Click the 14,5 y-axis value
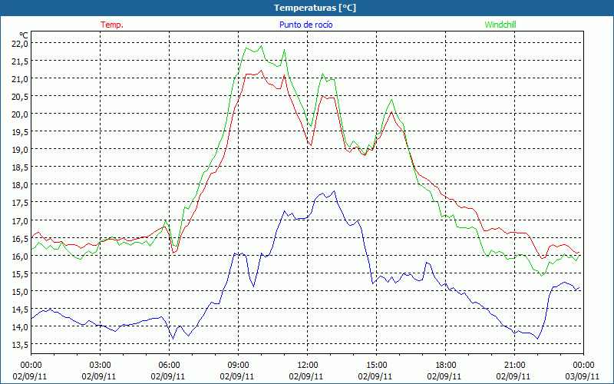614x384 pixels. 20,310
